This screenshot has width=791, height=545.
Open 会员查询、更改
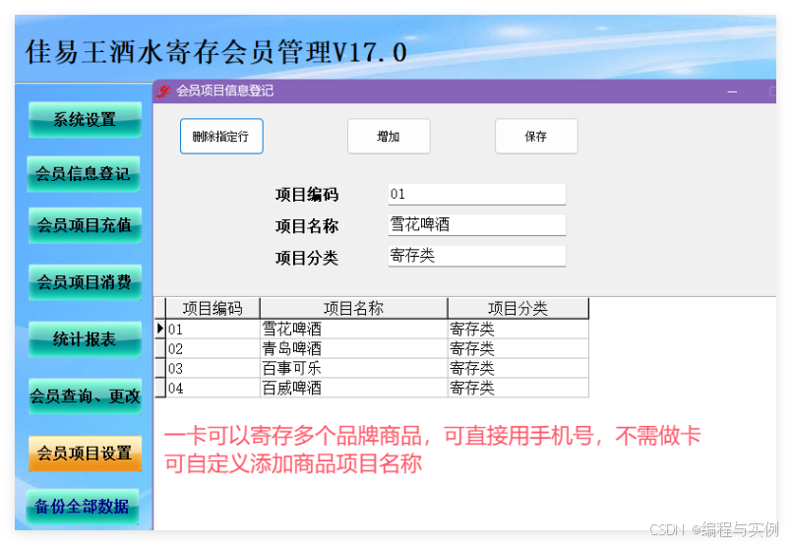pos(85,396)
